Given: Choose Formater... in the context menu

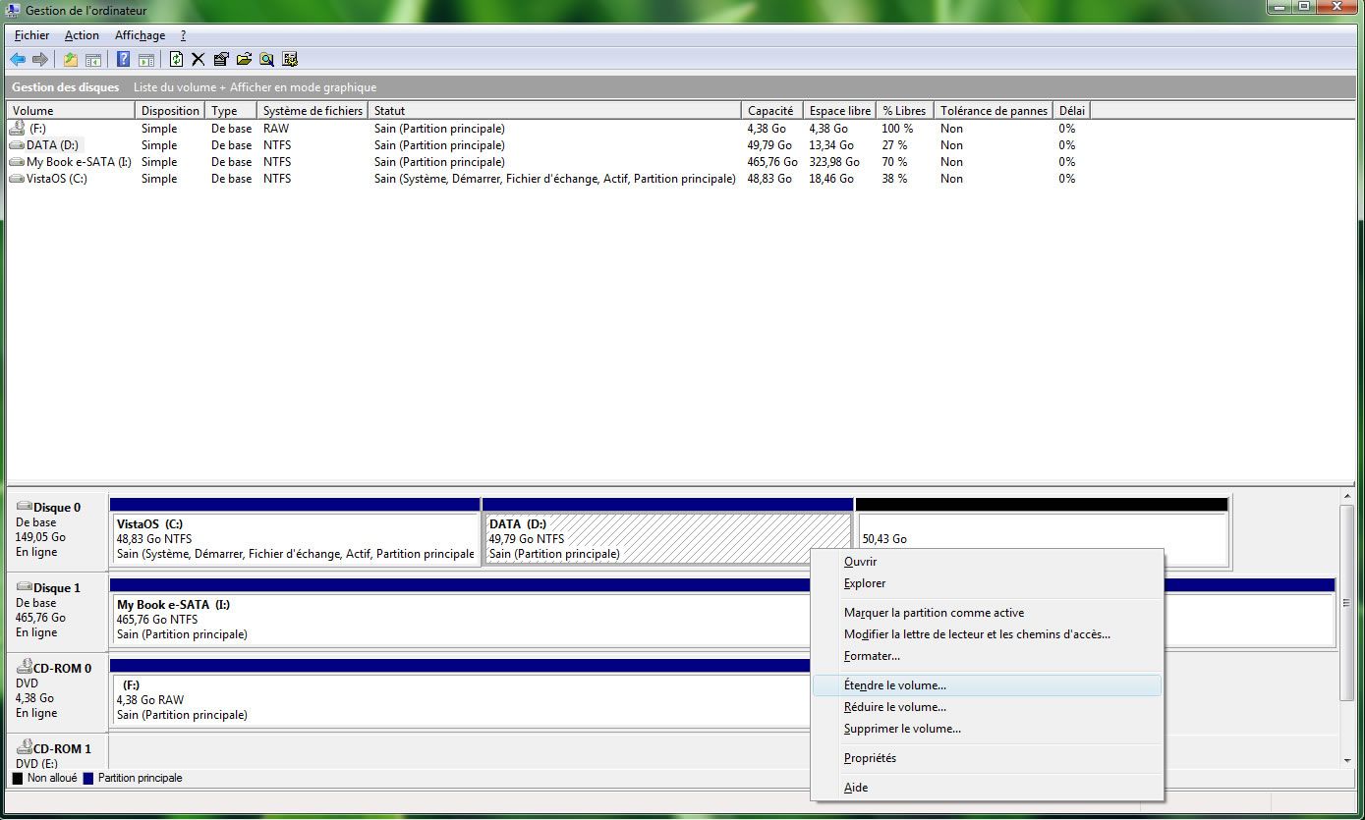Looking at the screenshot, I should click(x=987, y=656).
